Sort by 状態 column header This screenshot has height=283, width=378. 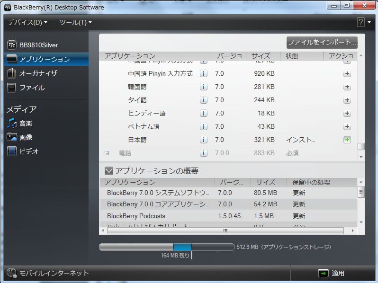(x=302, y=56)
